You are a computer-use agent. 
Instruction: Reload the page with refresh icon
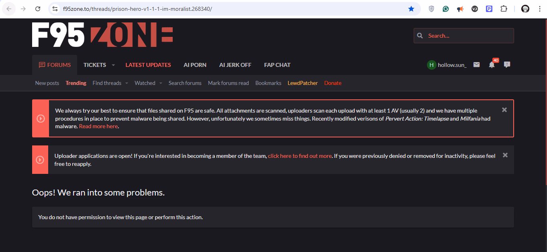pyautogui.click(x=38, y=9)
